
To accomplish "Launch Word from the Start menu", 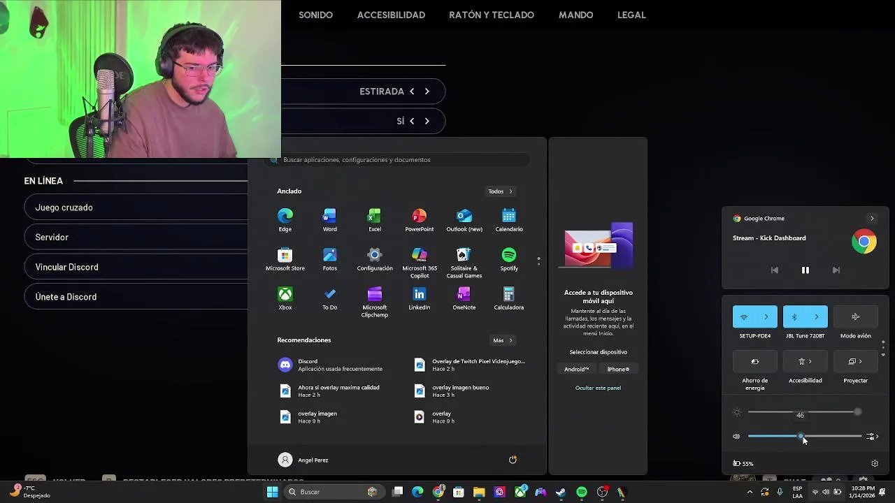I will [329, 220].
